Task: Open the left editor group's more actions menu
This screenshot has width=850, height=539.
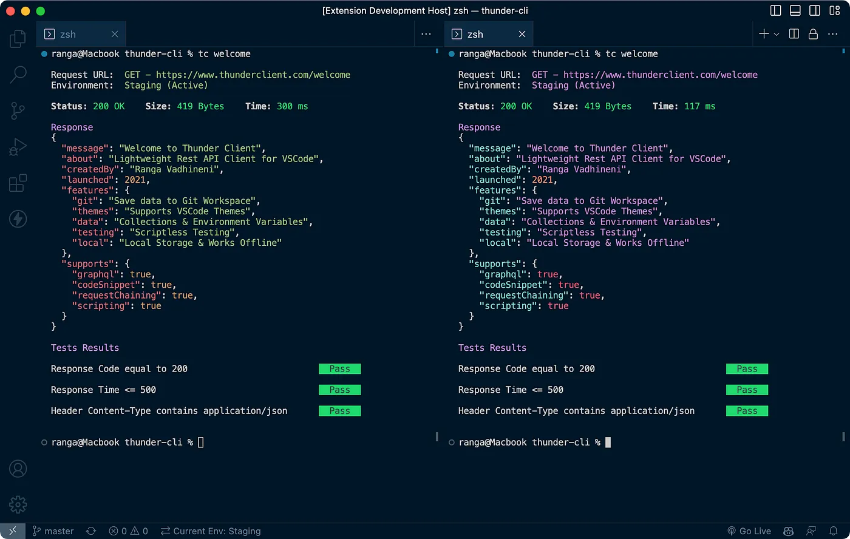Action: click(426, 35)
